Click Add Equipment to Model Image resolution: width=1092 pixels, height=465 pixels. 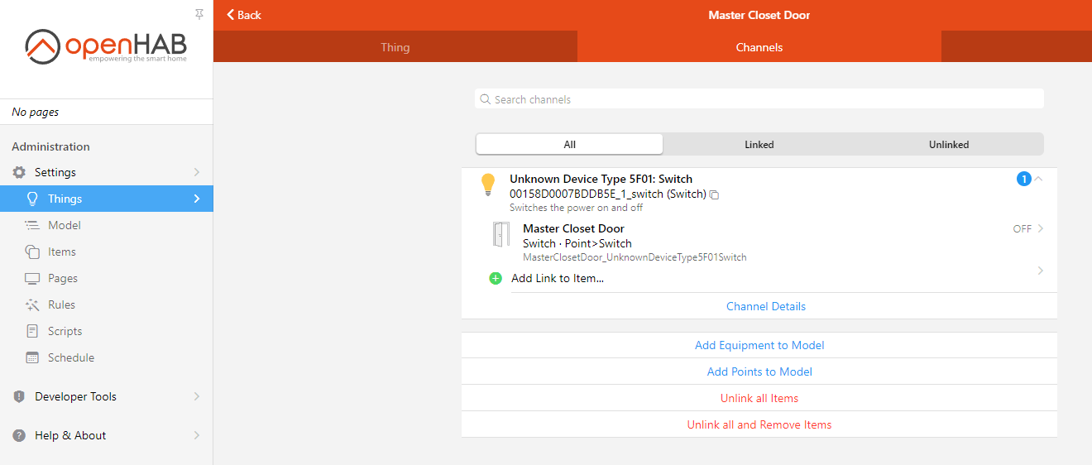tap(759, 345)
